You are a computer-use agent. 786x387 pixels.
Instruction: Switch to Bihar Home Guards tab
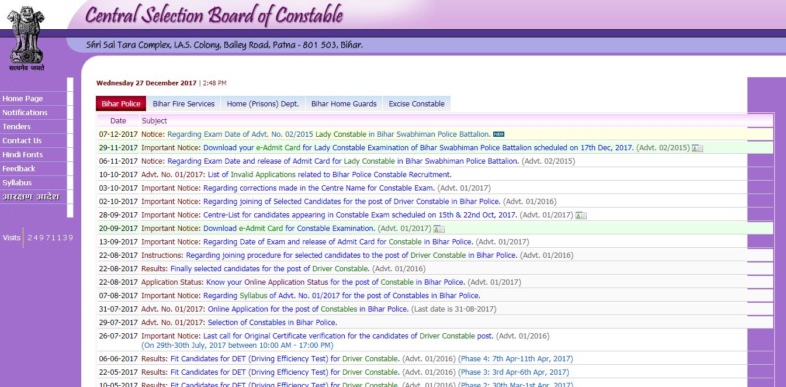[344, 103]
